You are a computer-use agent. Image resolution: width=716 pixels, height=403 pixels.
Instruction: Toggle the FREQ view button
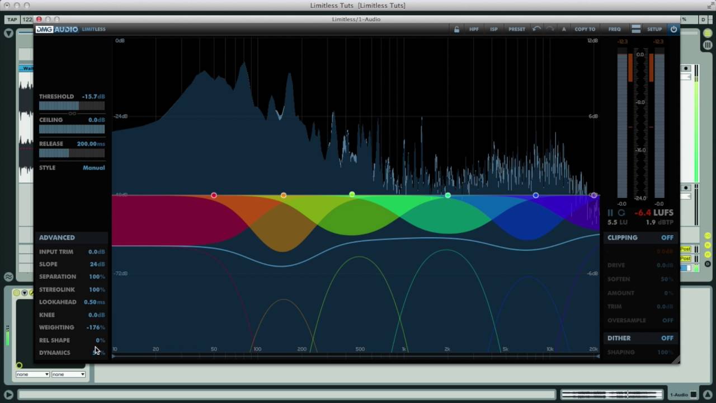614,29
